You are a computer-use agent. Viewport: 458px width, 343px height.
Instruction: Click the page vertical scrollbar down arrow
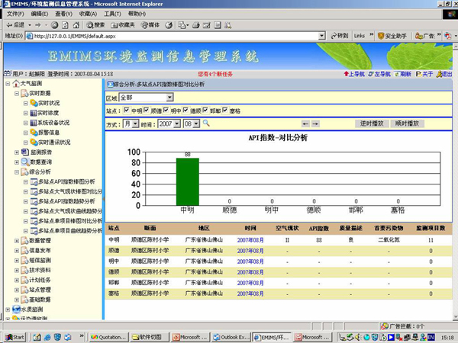pyautogui.click(x=455, y=317)
